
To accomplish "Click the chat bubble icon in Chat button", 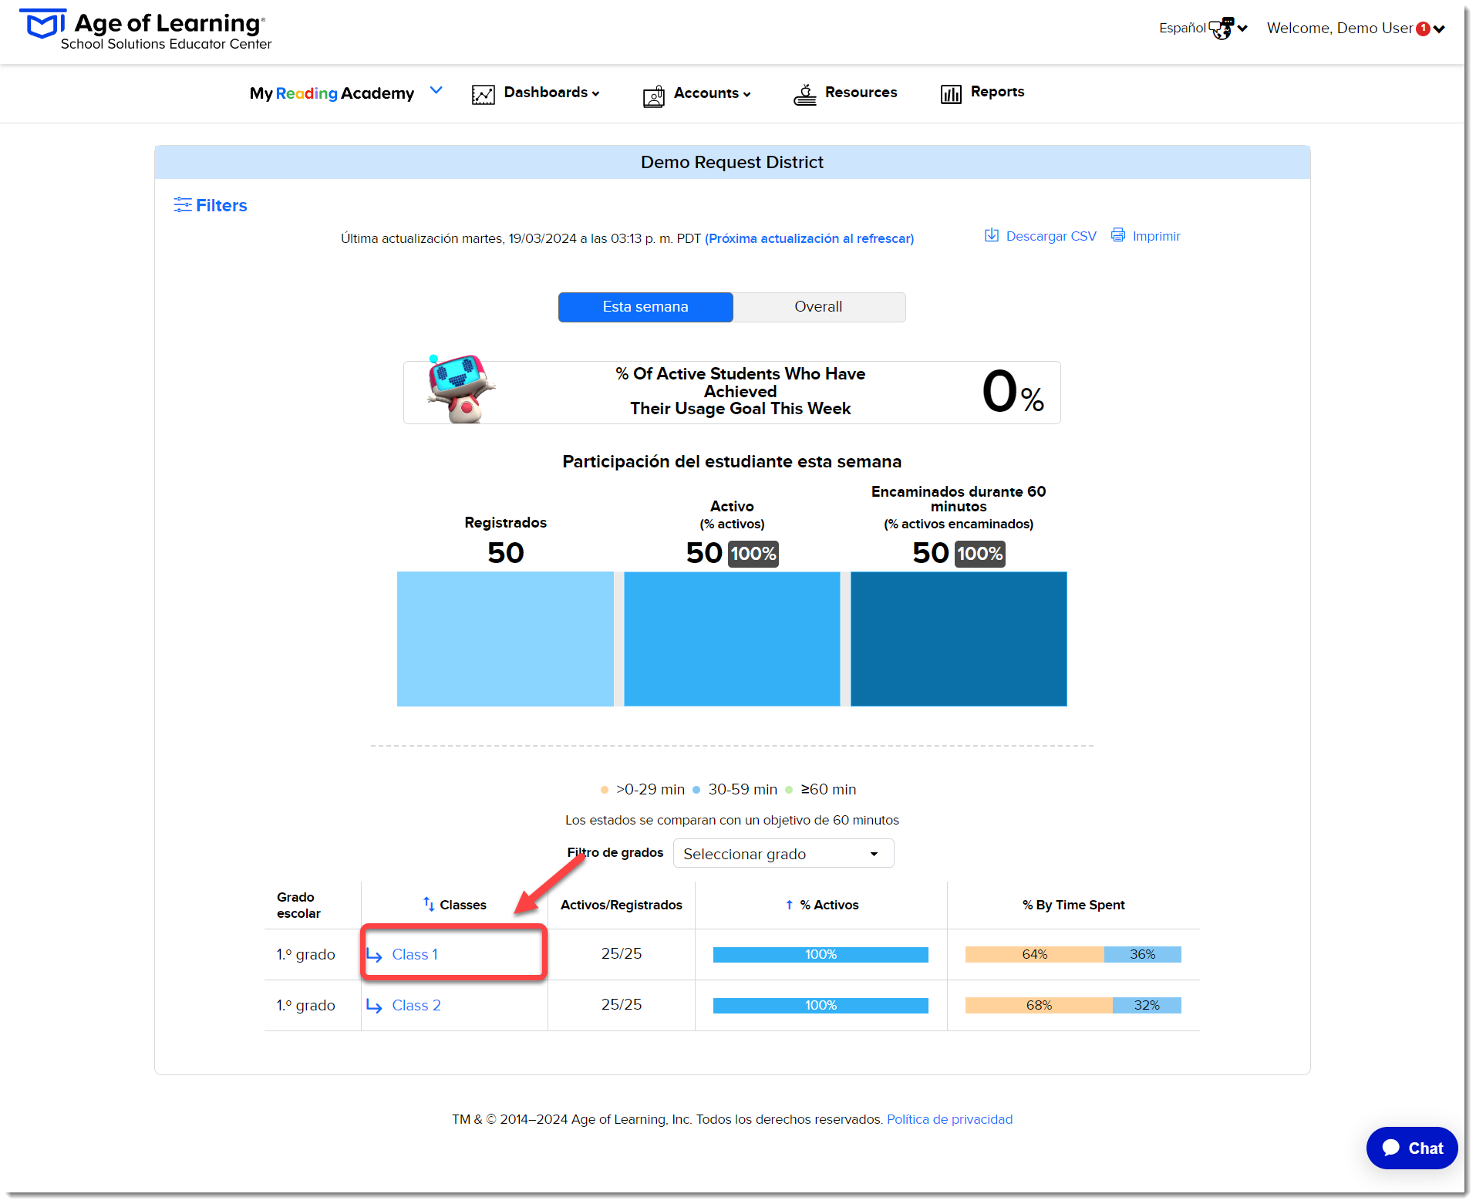I will pos(1391,1148).
